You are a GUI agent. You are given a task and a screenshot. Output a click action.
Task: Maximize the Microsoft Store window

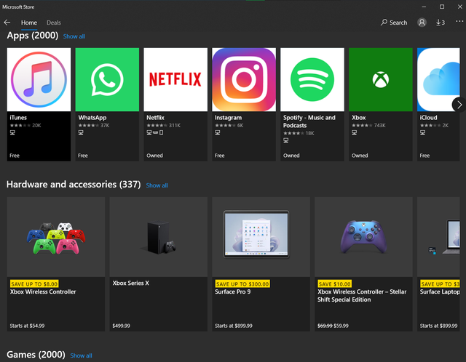[x=442, y=7]
